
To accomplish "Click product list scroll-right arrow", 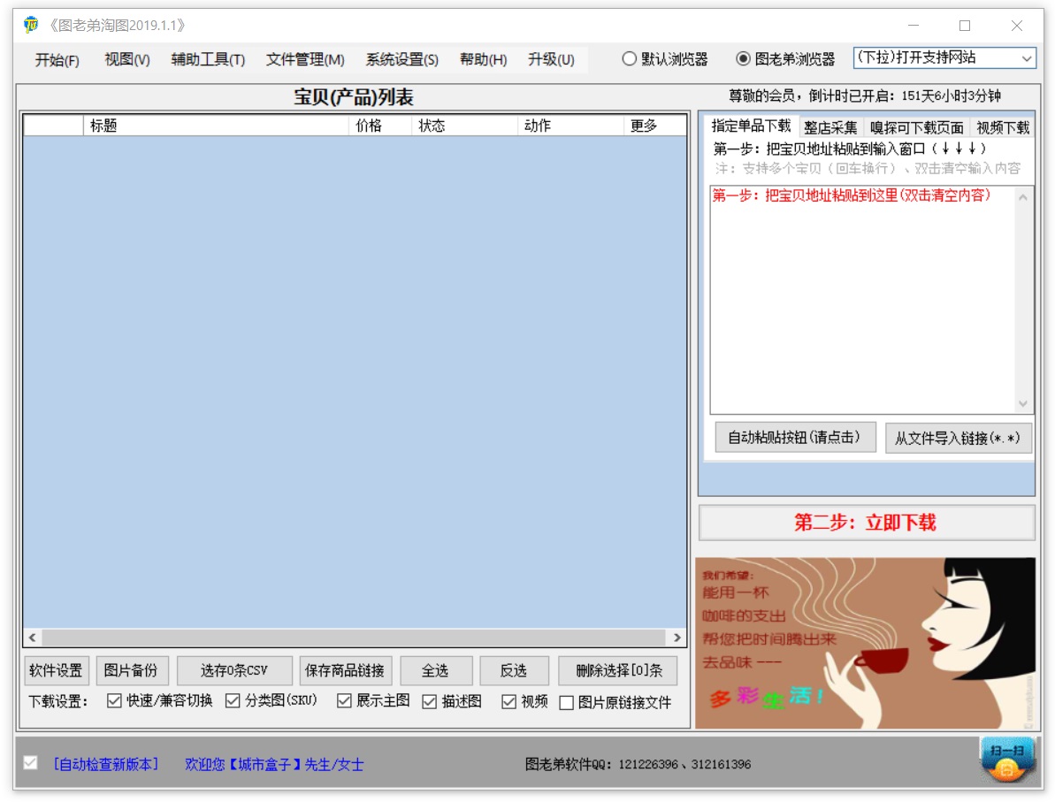I will [x=677, y=638].
